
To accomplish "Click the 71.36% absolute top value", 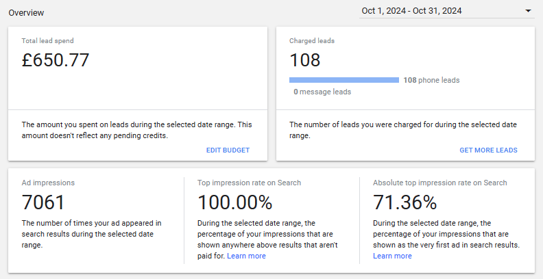I will pos(405,202).
